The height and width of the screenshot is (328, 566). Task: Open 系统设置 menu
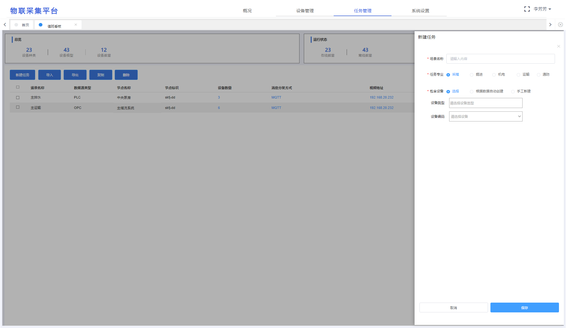pyautogui.click(x=421, y=11)
